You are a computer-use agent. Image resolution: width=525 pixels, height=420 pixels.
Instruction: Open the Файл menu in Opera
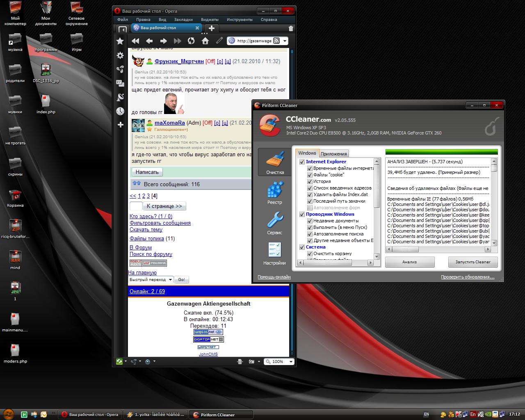(x=123, y=19)
